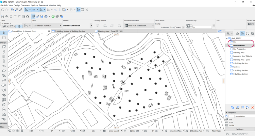Click the Undo icon

[x=2, y=10]
